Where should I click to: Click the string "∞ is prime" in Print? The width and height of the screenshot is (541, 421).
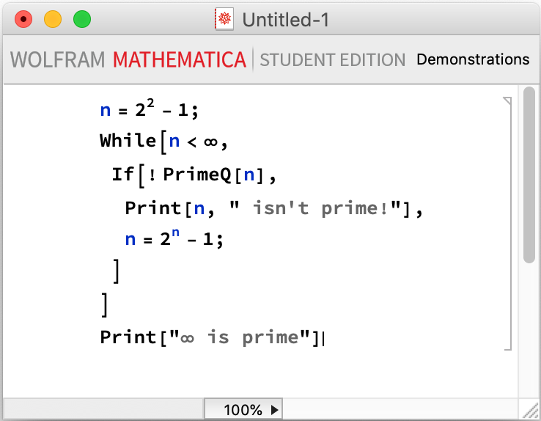point(240,337)
